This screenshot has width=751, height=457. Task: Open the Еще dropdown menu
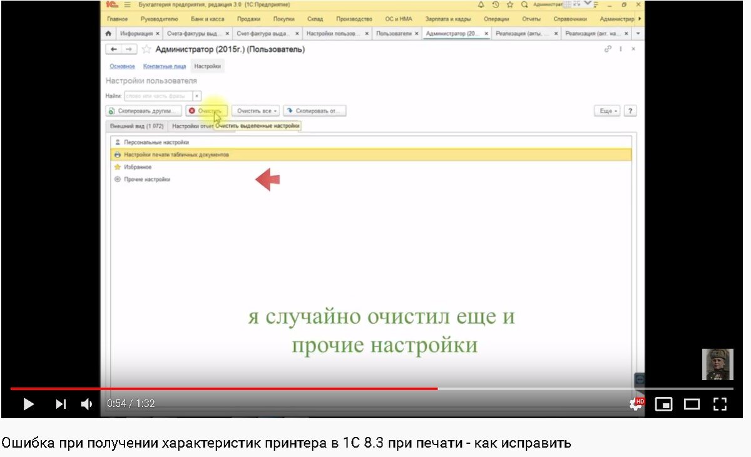[x=607, y=111]
